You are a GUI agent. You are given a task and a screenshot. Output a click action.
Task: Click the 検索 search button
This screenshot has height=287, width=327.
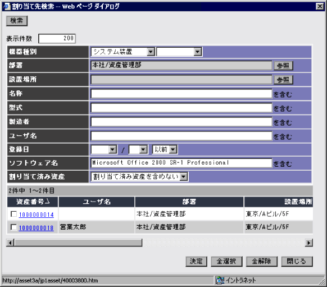pos(17,21)
